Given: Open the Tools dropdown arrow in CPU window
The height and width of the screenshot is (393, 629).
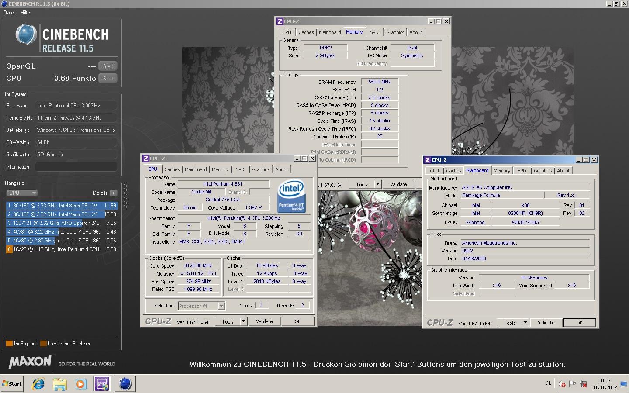Looking at the screenshot, I should tap(244, 321).
